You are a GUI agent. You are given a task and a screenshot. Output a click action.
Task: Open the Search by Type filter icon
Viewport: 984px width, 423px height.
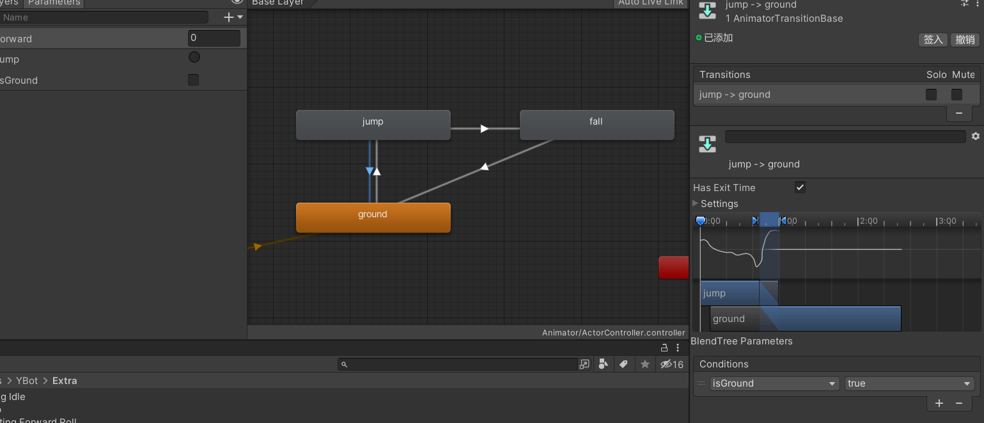point(603,364)
